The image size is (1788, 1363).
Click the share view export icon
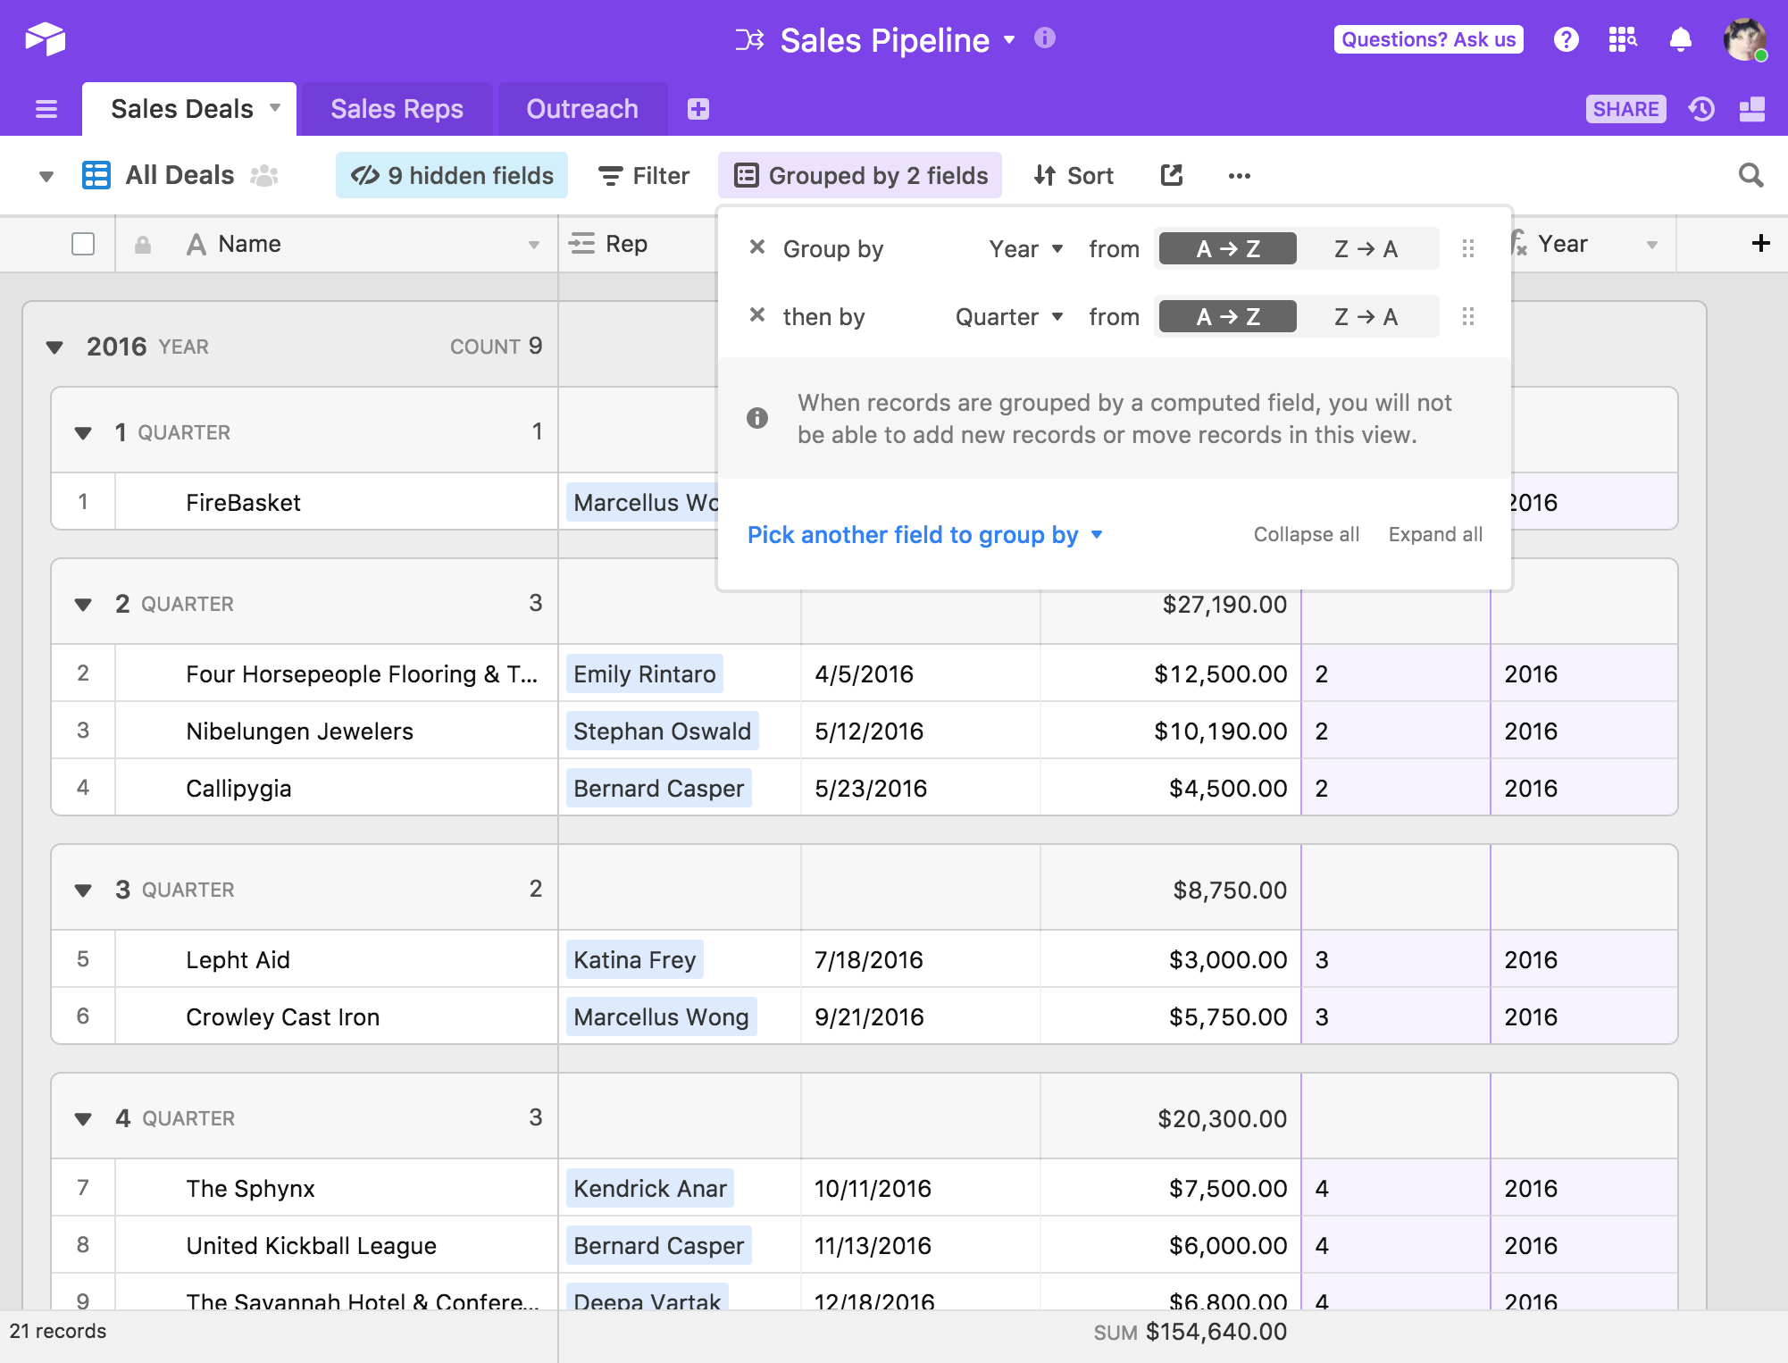coord(1172,175)
